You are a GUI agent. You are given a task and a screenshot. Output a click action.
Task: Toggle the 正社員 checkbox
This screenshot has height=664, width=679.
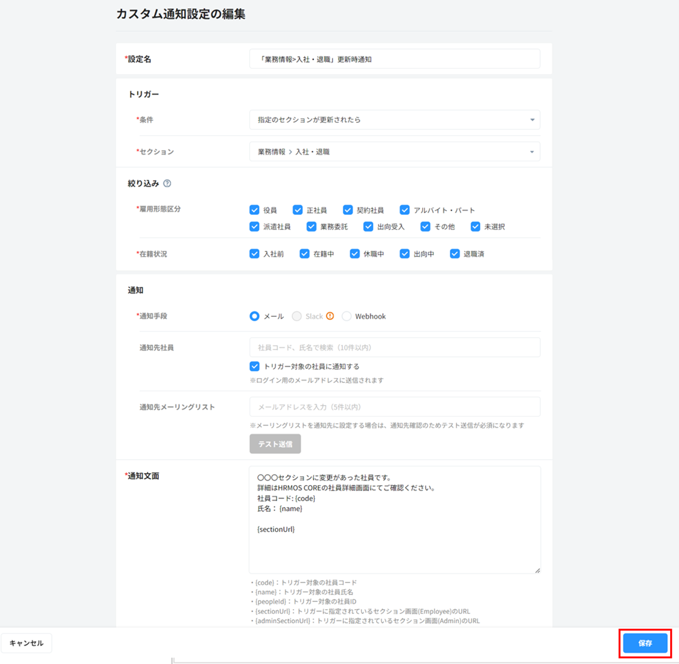298,210
